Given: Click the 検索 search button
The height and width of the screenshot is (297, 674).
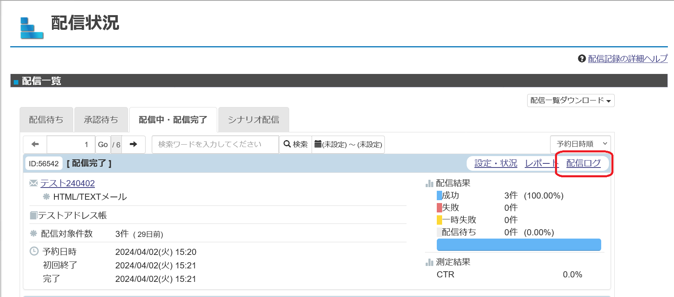Looking at the screenshot, I should 295,144.
